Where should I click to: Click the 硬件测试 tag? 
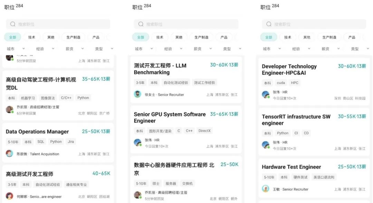(300, 177)
